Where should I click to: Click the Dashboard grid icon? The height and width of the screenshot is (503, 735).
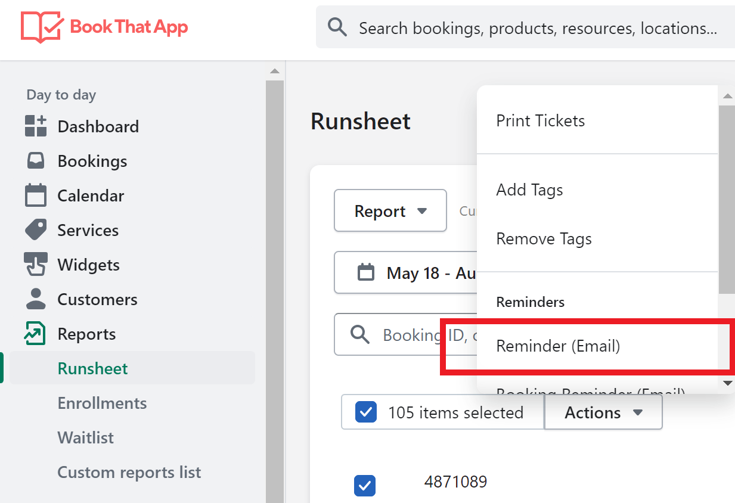tap(36, 126)
